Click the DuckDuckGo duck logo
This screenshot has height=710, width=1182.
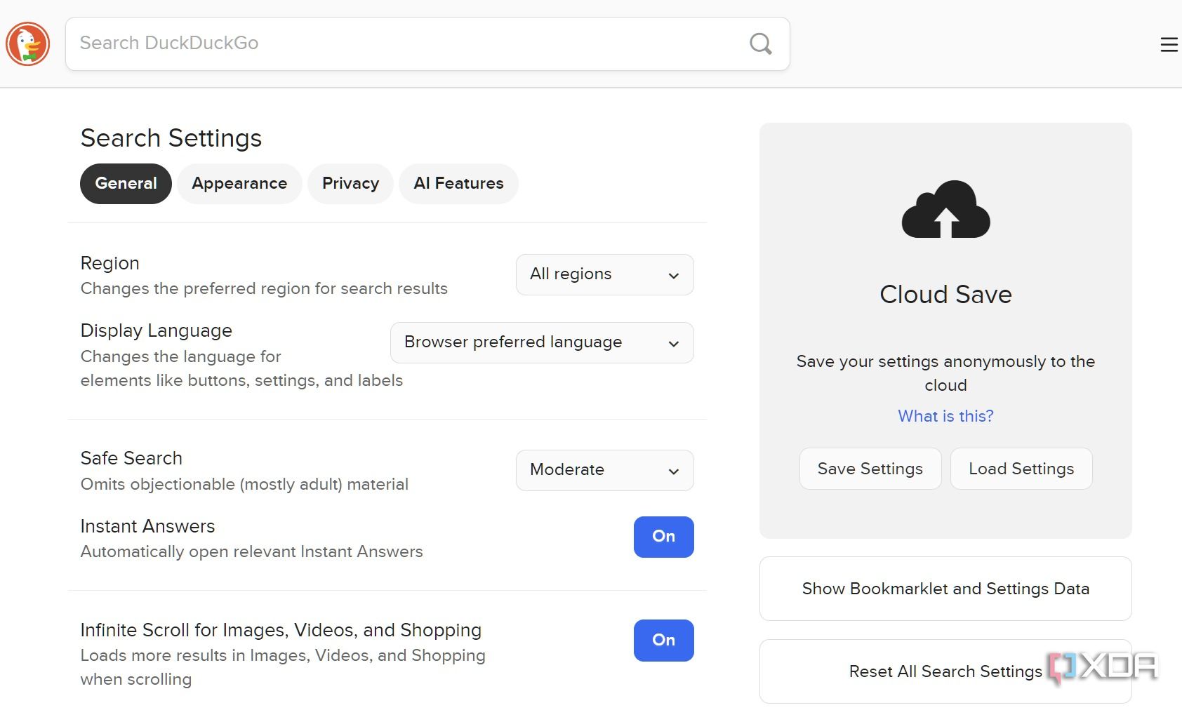[28, 43]
